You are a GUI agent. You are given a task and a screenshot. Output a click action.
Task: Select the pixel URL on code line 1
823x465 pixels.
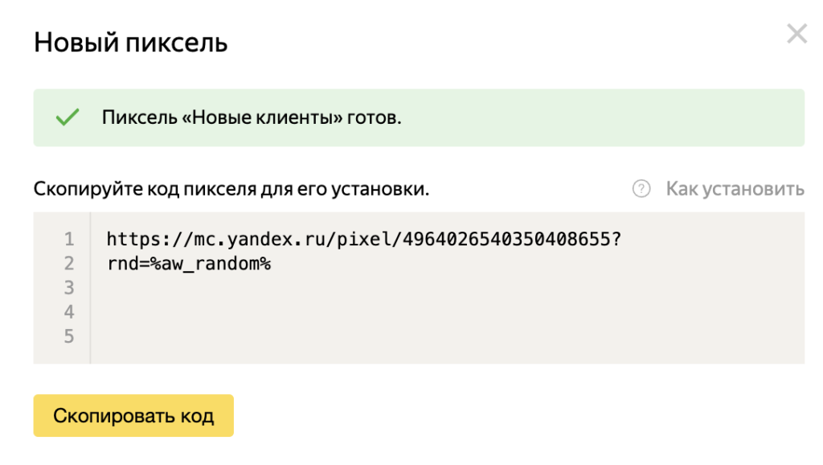pos(362,238)
